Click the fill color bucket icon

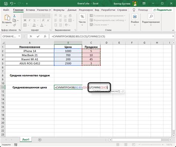click(34, 25)
